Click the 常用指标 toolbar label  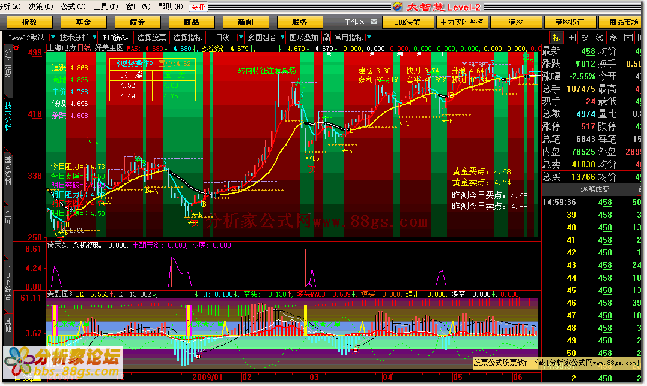pos(348,37)
